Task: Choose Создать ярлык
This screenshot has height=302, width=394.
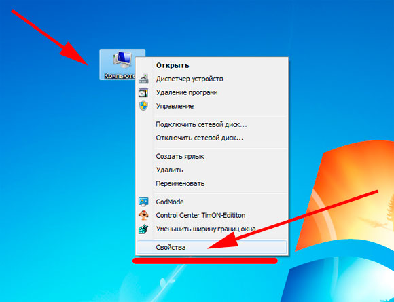Action: [211, 156]
